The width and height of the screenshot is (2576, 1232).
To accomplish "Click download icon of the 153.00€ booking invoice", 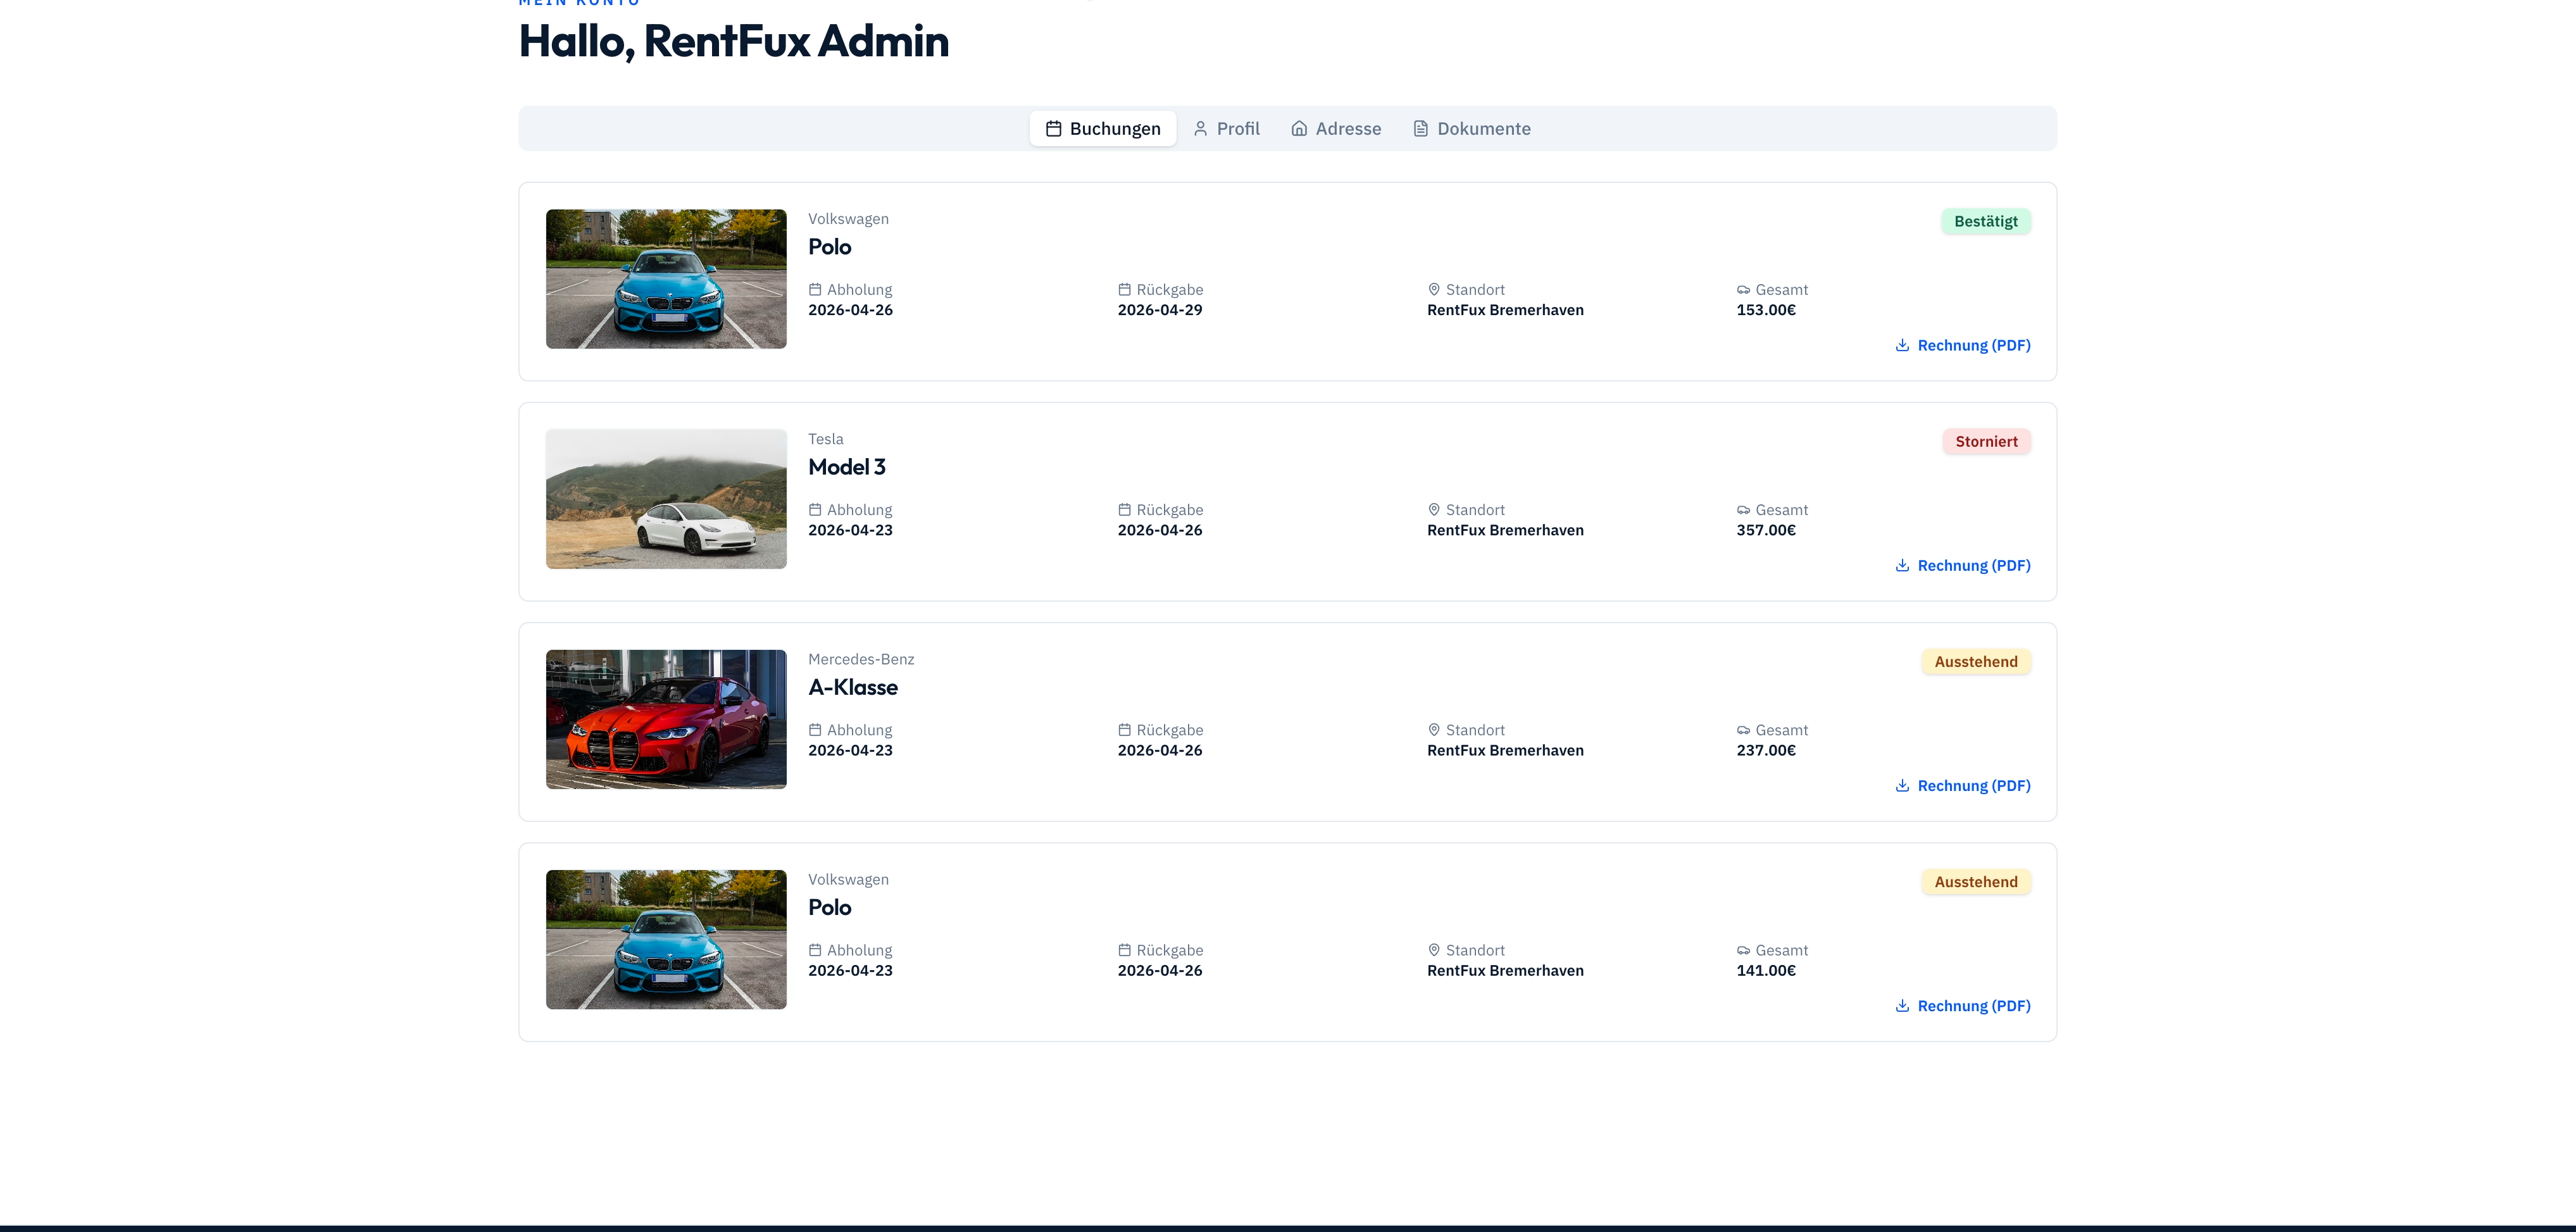I will (1902, 345).
